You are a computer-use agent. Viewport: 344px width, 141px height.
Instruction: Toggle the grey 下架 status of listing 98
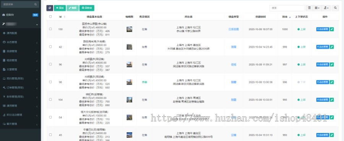tap(302, 82)
